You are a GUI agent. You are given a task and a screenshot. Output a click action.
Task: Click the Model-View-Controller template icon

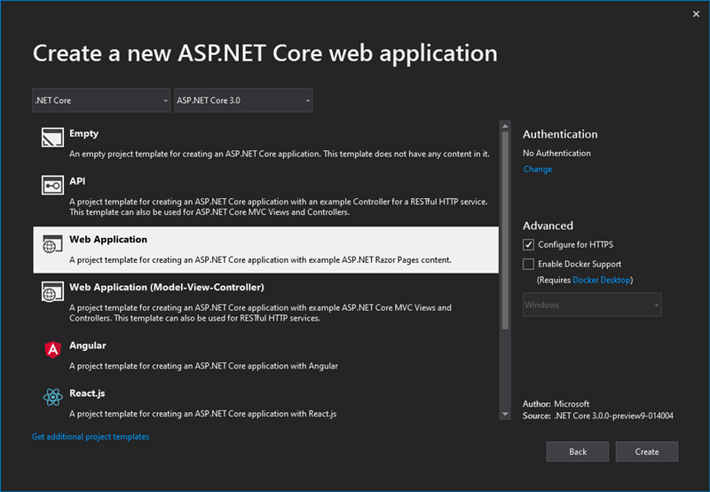tap(52, 291)
